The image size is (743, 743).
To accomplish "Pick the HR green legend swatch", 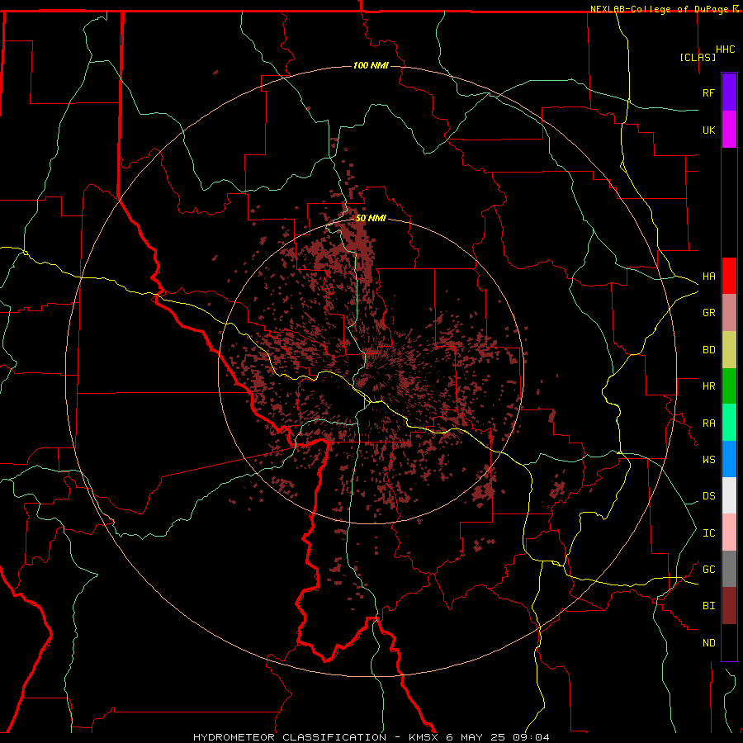I will pos(729,386).
